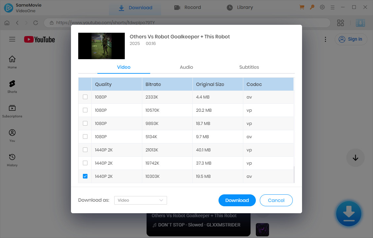
Task: Open the YouTube guide menu icon
Action: click(12, 39)
